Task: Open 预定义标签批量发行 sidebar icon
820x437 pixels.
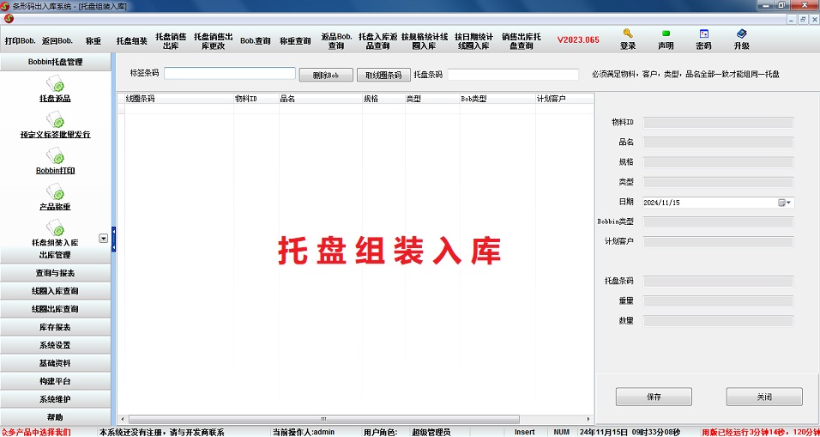Action: tap(55, 120)
